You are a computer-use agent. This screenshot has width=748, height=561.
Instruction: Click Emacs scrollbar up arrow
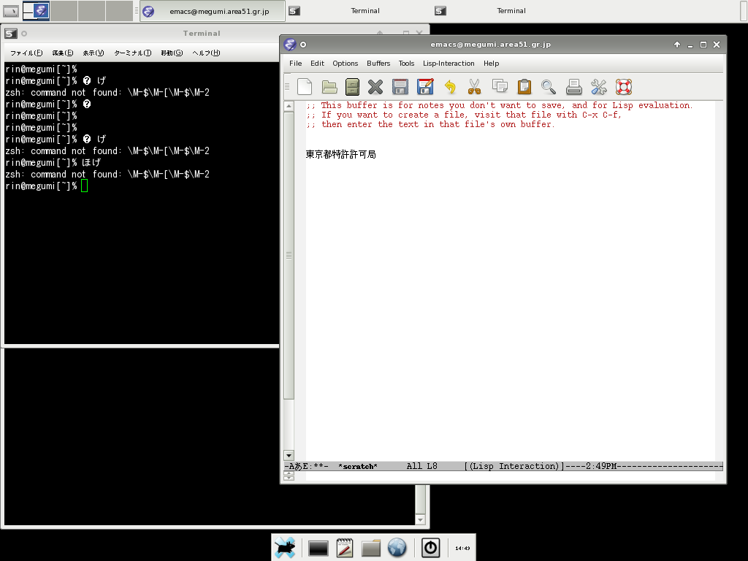pyautogui.click(x=289, y=106)
